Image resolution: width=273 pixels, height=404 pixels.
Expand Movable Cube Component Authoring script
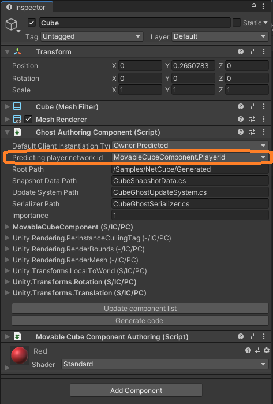point(7,336)
